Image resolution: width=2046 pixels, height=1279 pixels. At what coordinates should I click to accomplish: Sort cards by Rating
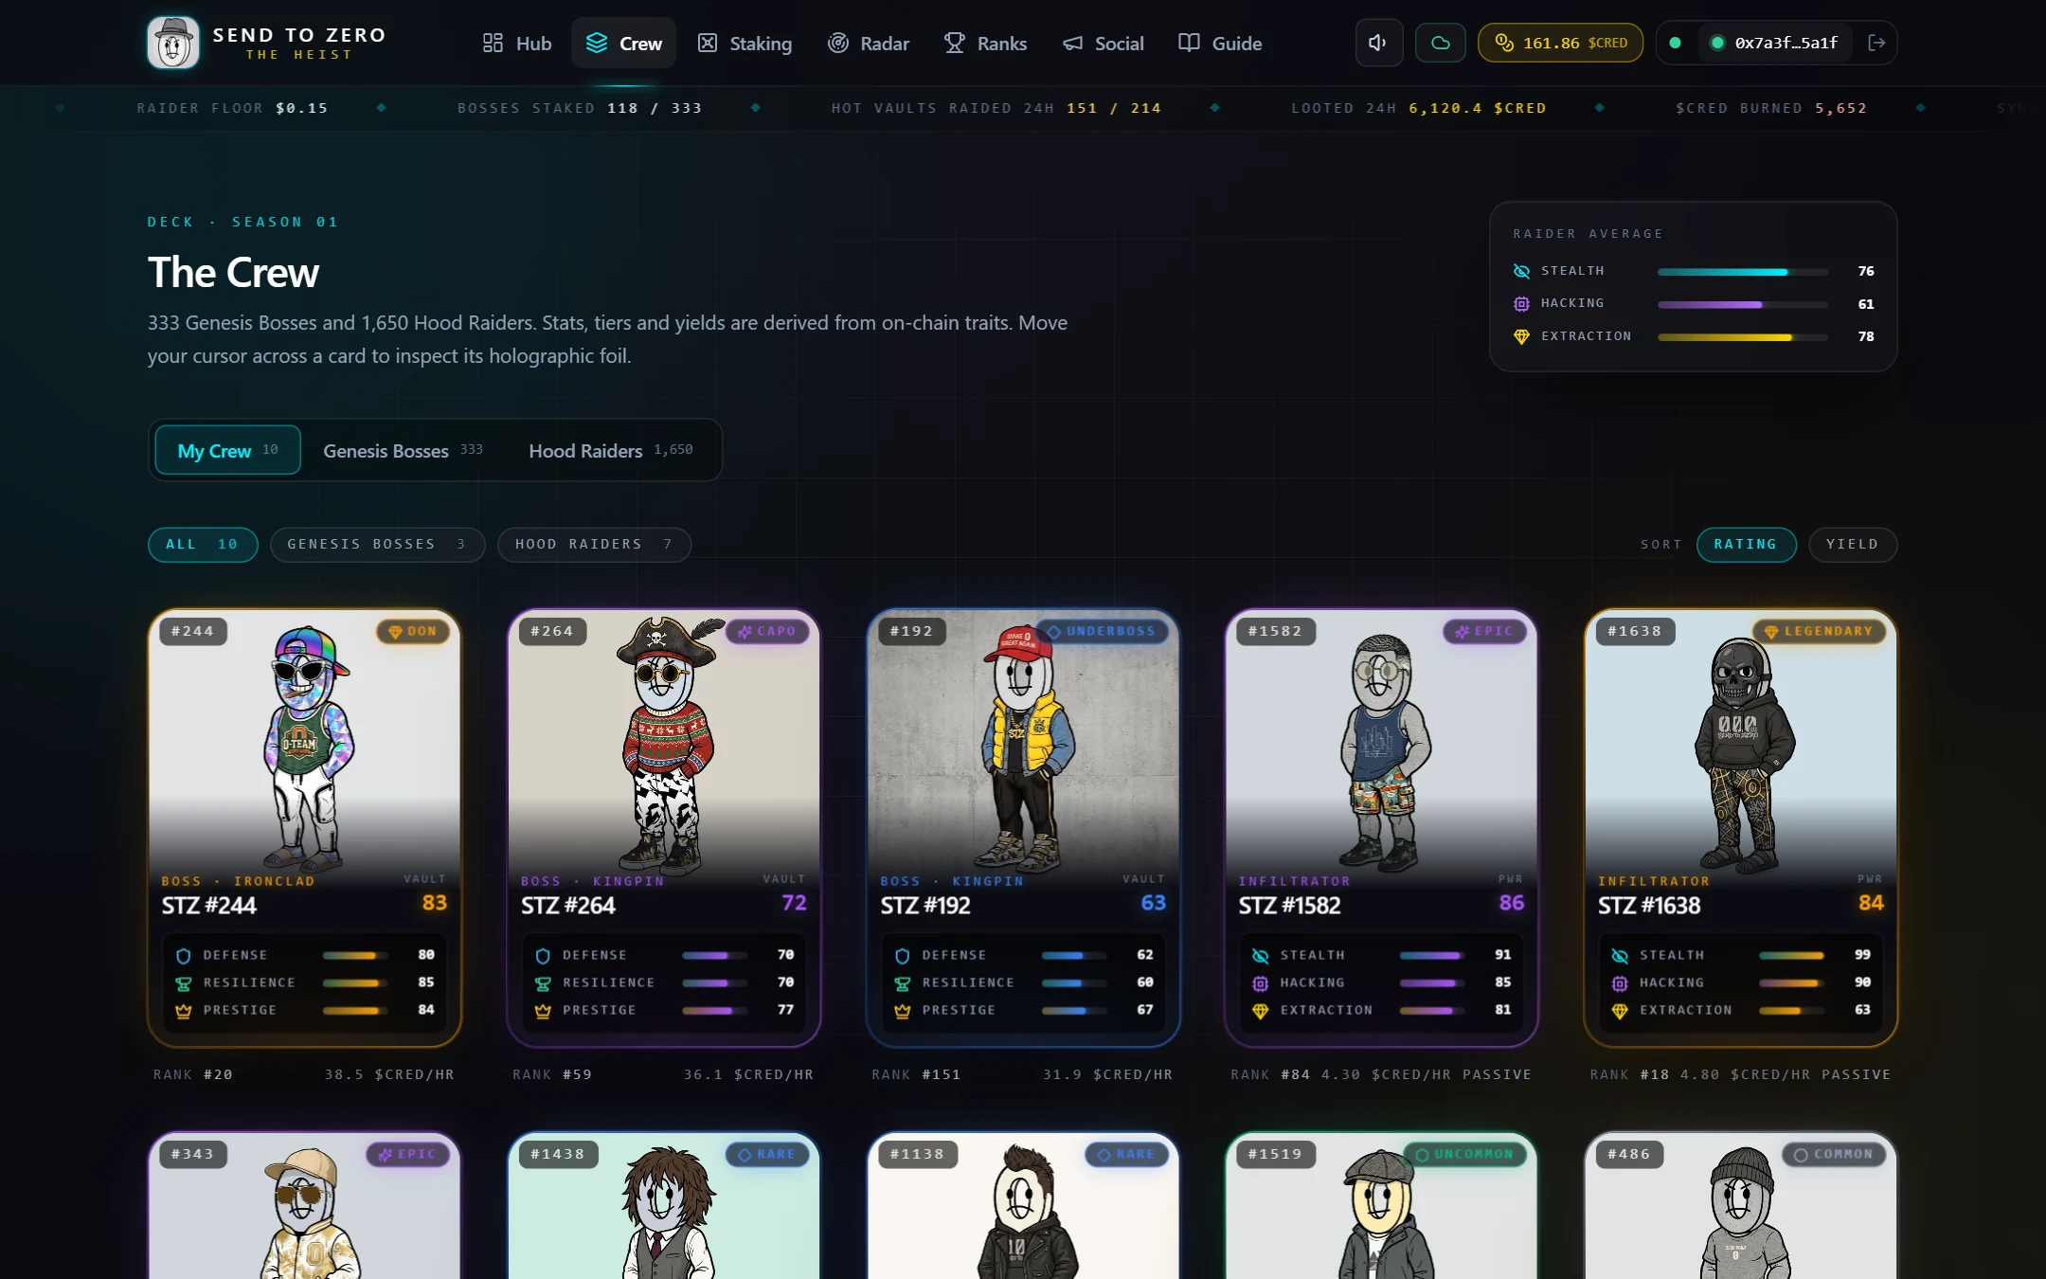tap(1745, 544)
